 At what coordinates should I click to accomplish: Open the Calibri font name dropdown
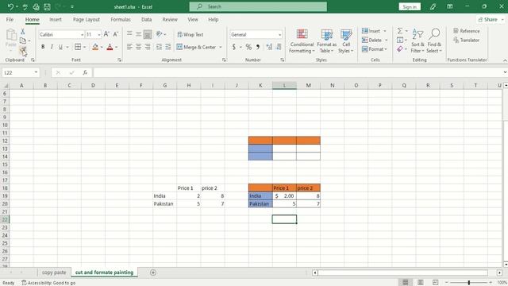click(x=82, y=35)
